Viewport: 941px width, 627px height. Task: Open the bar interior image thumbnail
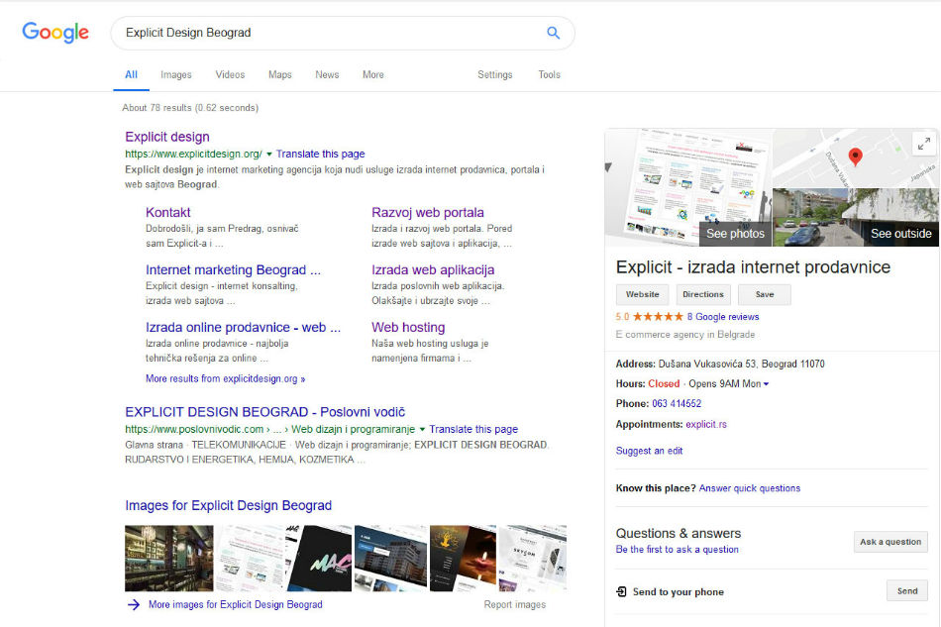click(168, 559)
